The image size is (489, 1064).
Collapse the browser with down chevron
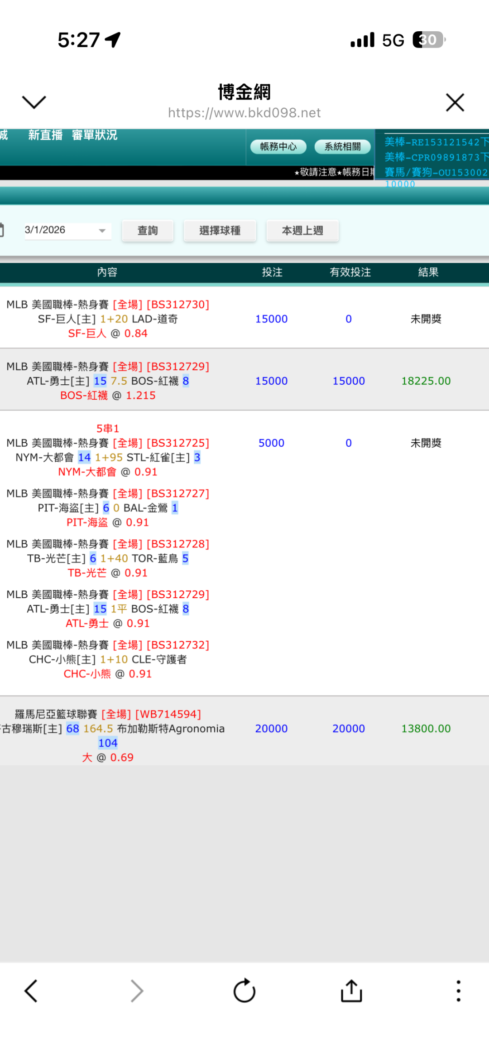point(34,102)
